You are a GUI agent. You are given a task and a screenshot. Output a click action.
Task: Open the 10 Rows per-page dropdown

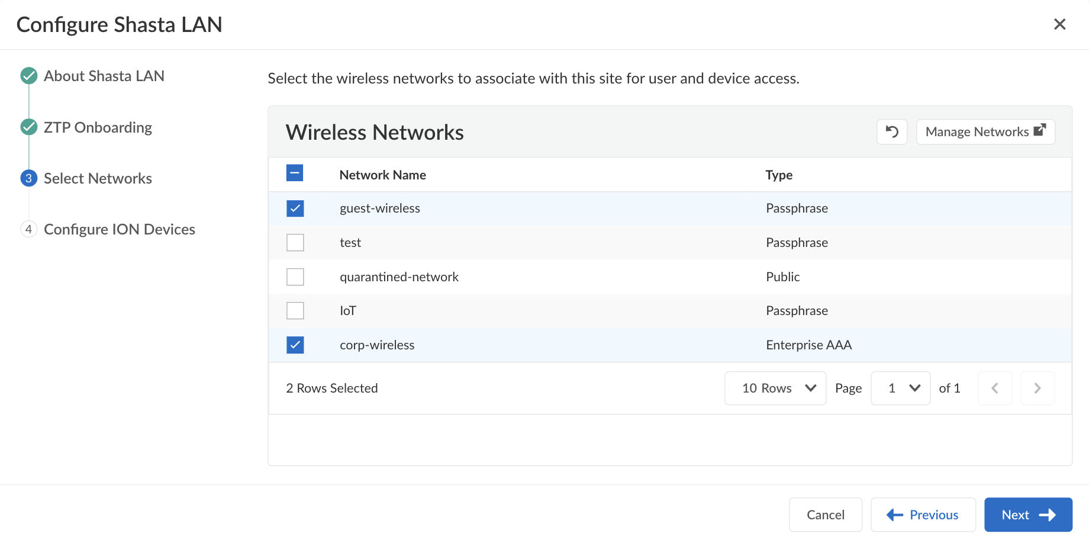click(x=775, y=388)
